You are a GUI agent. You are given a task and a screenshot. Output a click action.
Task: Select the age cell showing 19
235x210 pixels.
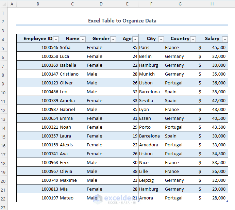127,136
